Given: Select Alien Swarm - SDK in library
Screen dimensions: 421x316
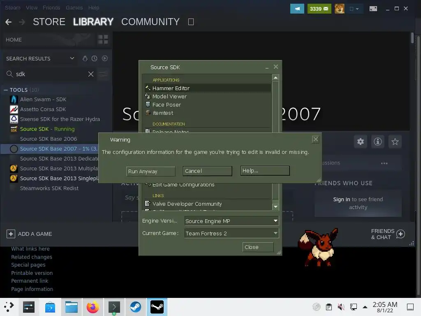Looking at the screenshot, I should click(x=43, y=100).
